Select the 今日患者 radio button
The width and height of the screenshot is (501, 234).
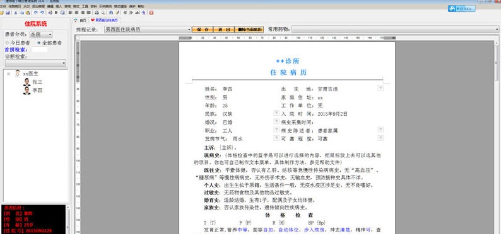pos(7,43)
